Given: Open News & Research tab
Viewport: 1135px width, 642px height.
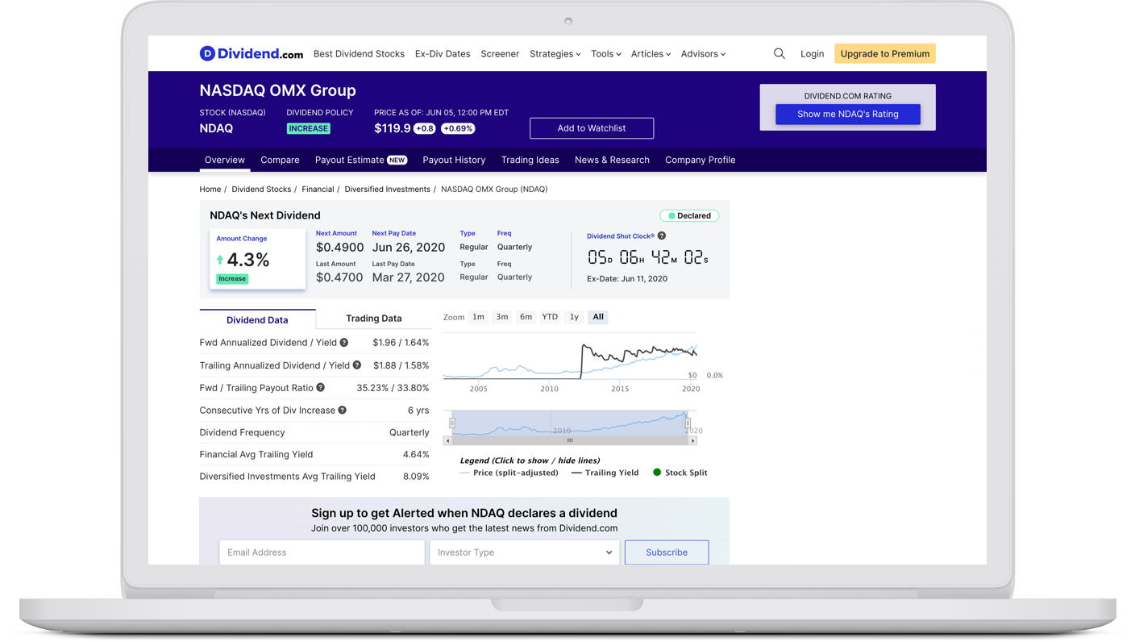Looking at the screenshot, I should (612, 160).
